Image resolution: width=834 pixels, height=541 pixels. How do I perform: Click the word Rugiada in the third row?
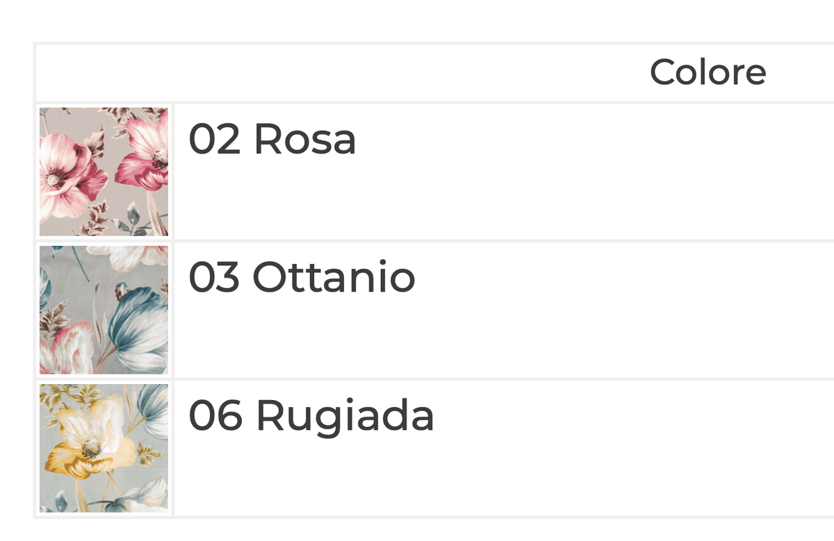[x=345, y=416]
